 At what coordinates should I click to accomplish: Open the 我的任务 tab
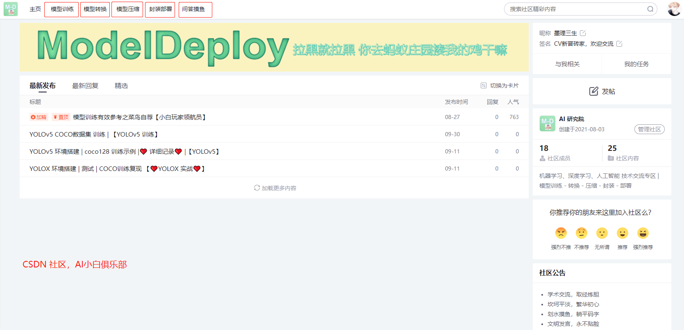(x=636, y=64)
